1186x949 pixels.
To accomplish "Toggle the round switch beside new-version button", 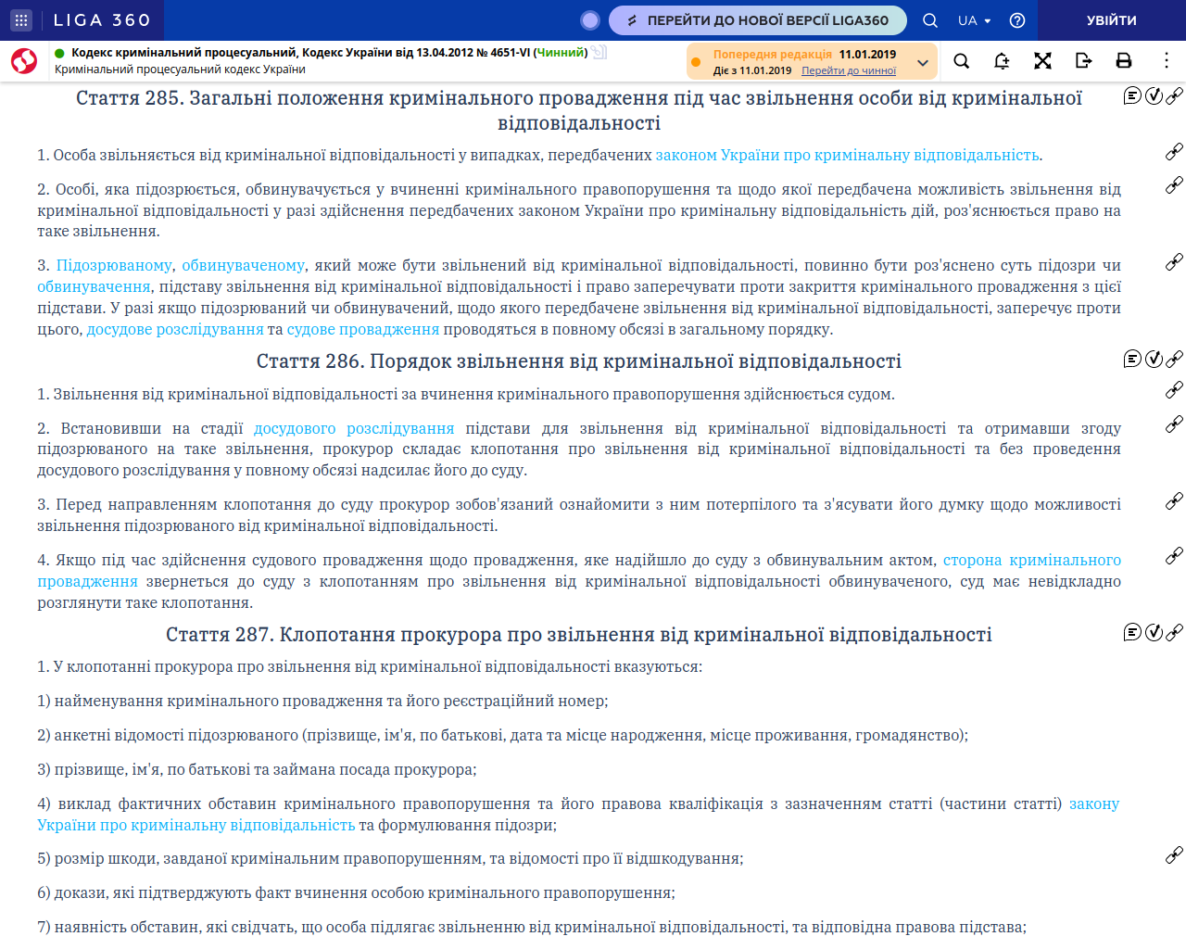I will [x=590, y=19].
